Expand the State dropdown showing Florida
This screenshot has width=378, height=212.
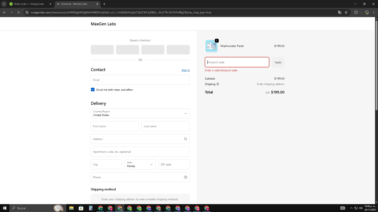(x=140, y=165)
